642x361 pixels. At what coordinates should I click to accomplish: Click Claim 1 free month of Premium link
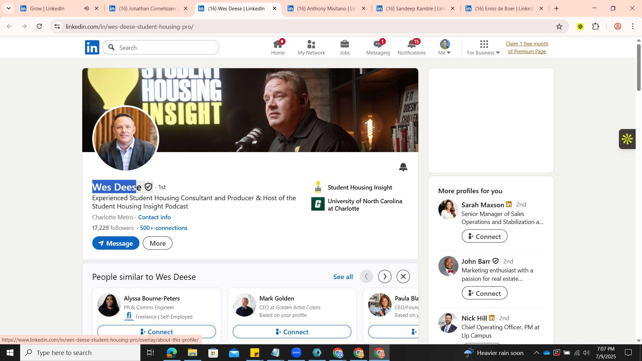coord(527,47)
